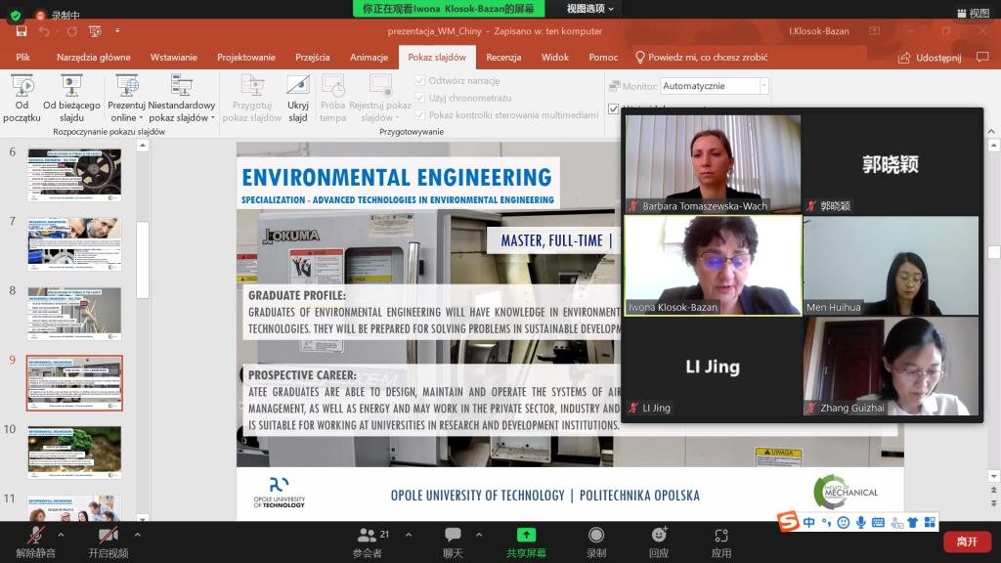Toggle the Odtwórz narrację checkbox
Screen dimensions: 1001x563
coord(420,81)
